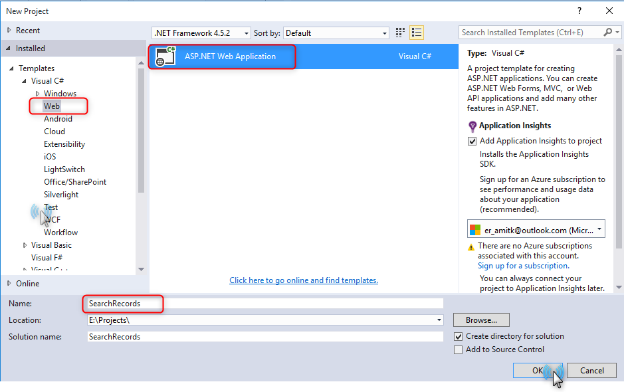Open Sign up for a subscription link

tap(523, 266)
